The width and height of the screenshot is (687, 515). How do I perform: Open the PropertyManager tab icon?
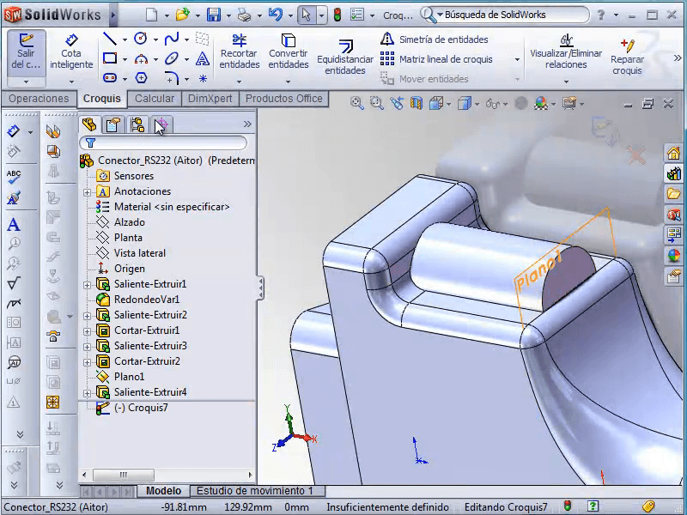pos(112,125)
